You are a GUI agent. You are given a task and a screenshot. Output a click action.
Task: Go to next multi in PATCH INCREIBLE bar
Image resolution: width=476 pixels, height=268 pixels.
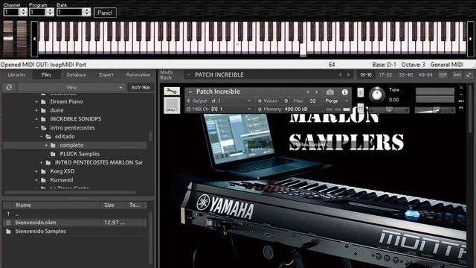[349, 74]
